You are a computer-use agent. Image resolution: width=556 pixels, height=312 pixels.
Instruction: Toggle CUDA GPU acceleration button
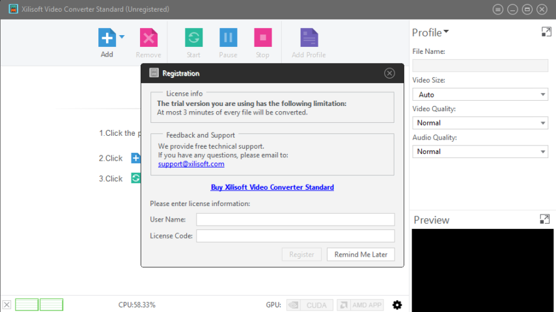tap(309, 305)
